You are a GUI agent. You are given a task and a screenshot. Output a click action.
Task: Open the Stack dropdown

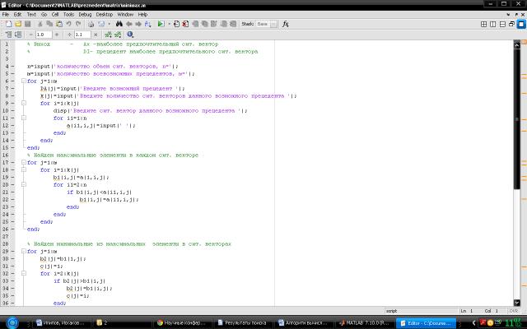265,25
